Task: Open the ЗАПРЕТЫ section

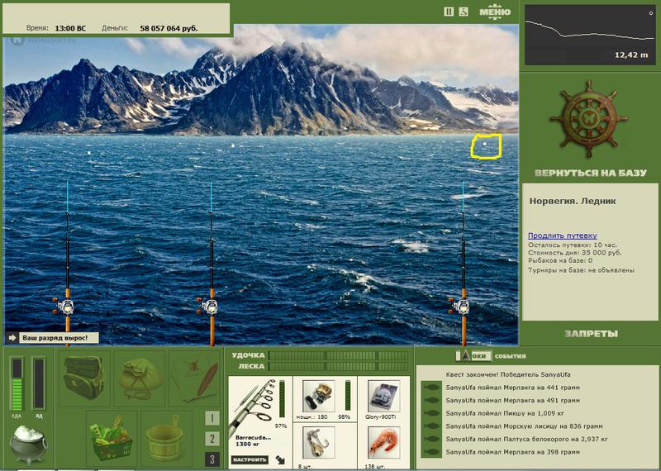Action: click(x=591, y=334)
